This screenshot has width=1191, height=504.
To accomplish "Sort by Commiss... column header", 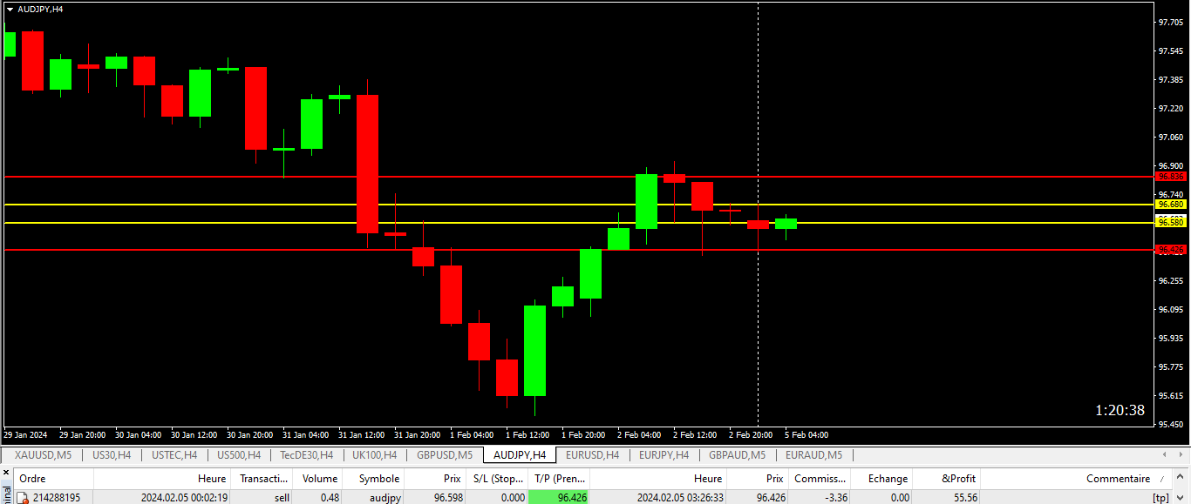I will 819,479.
